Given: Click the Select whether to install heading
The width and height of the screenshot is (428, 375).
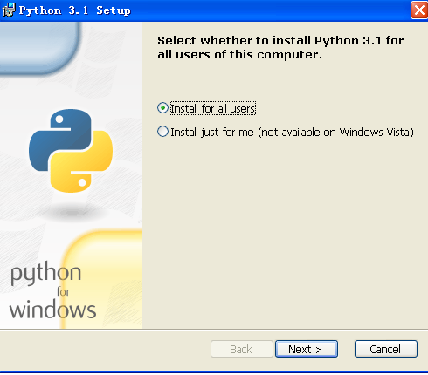Looking at the screenshot, I should click(x=280, y=47).
